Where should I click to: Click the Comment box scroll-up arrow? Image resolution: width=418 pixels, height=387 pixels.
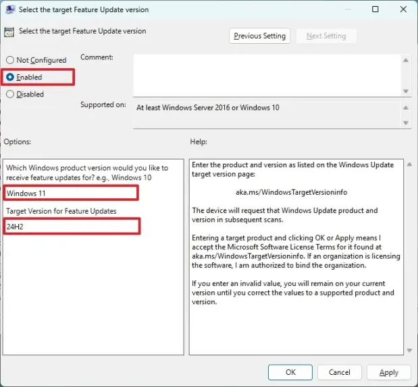coord(406,60)
